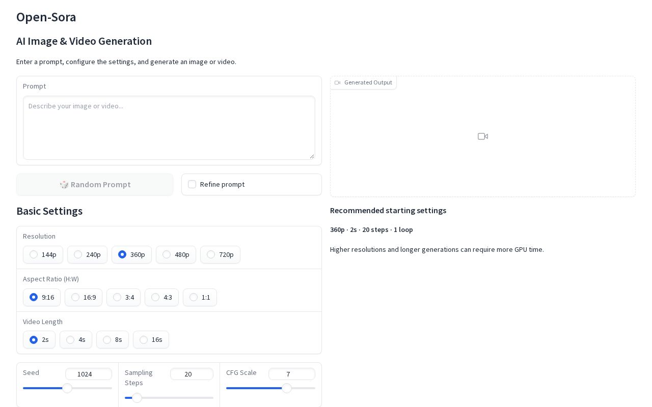Click the video placeholder icon in output area

(483, 136)
